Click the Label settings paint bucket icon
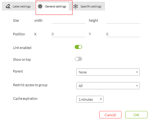The height and width of the screenshot is (128, 155). pos(8,7)
